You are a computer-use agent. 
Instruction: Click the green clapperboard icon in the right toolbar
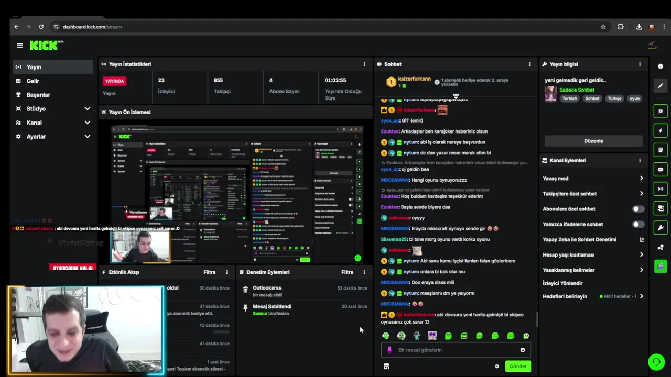point(661,267)
